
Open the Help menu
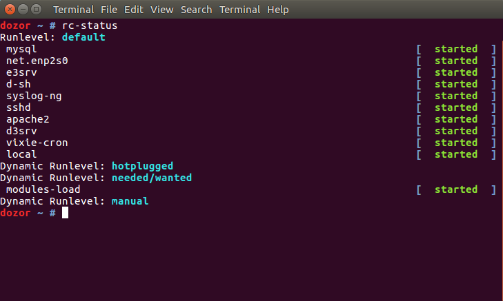[x=278, y=10]
